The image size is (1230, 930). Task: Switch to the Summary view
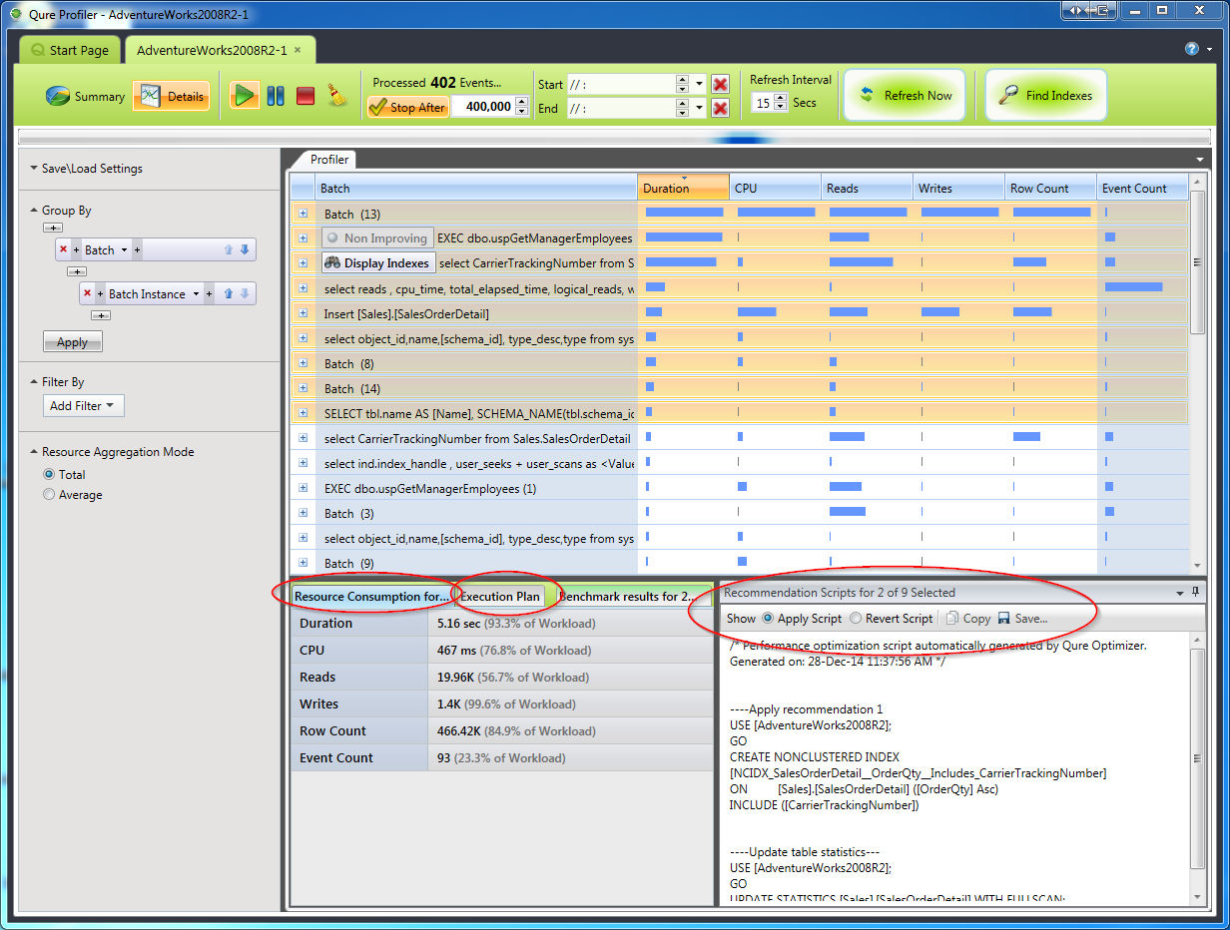coord(86,97)
